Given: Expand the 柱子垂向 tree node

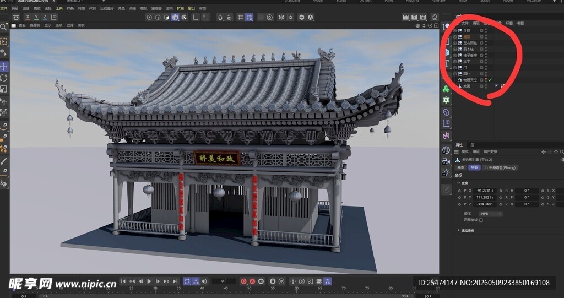Looking at the screenshot, I should (455, 56).
